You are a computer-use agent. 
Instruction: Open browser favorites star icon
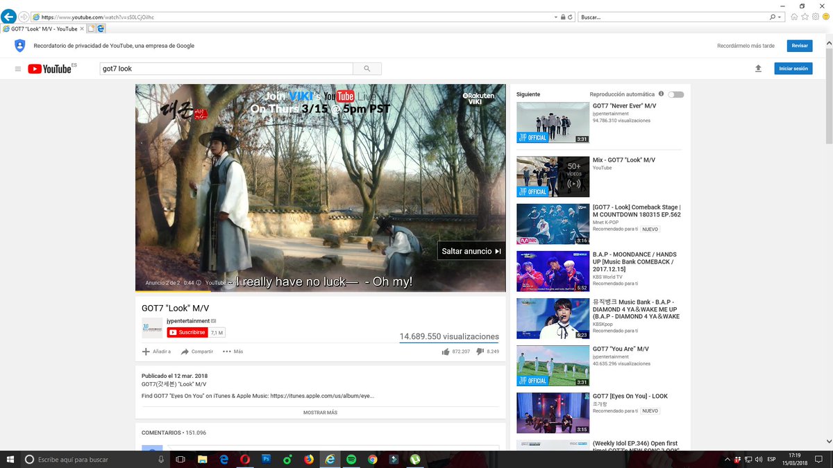coord(805,17)
